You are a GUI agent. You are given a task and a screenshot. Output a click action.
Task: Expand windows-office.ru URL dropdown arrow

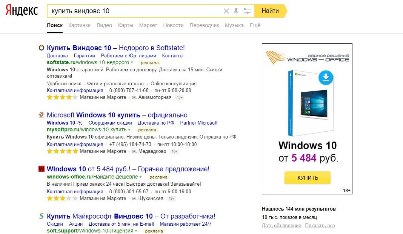(141, 177)
